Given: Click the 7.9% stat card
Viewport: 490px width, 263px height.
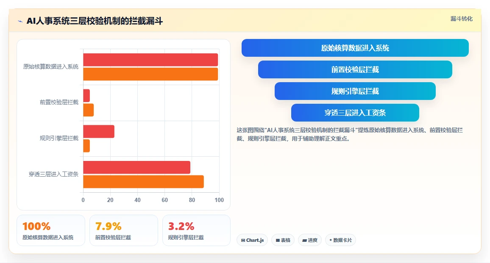Looking at the screenshot, I should point(124,230).
